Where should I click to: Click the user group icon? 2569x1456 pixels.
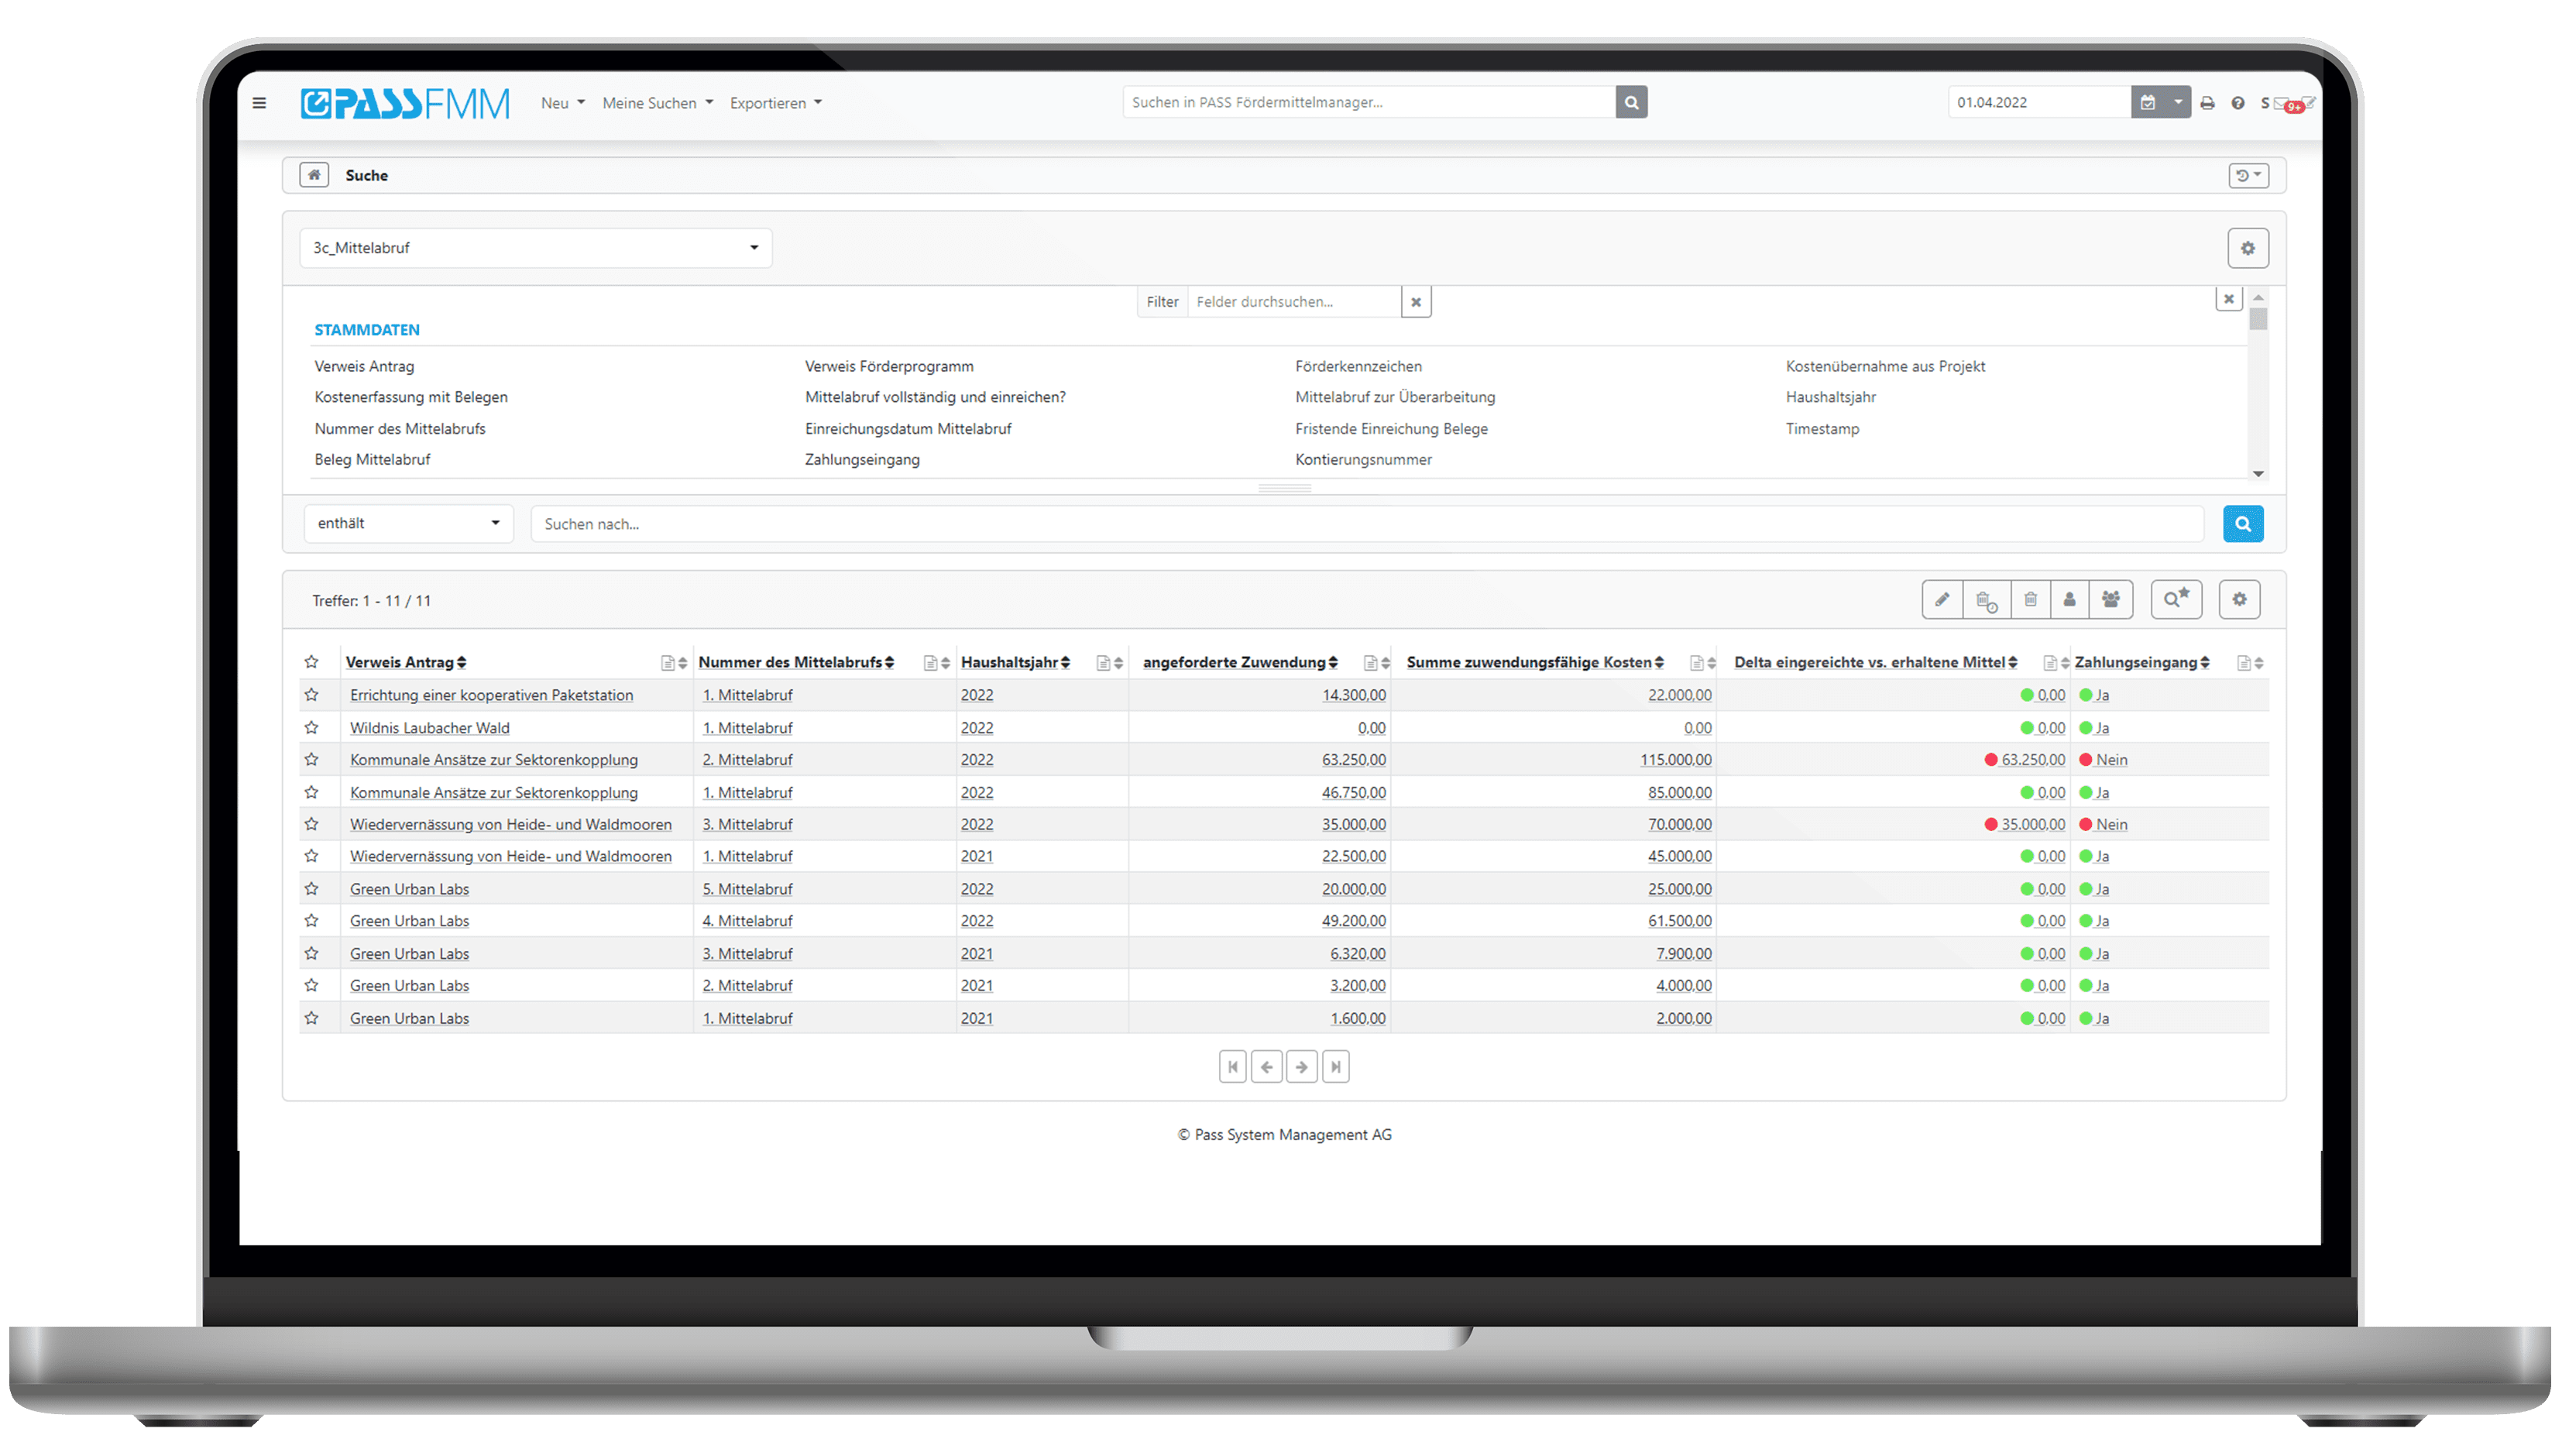point(2111,600)
